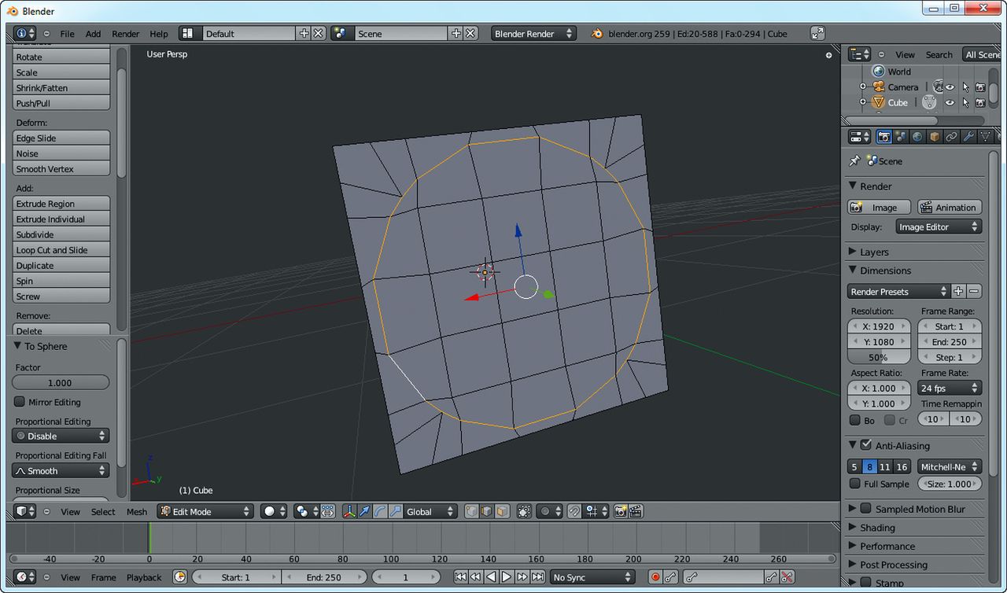This screenshot has width=1007, height=593.
Task: Toggle limit selection to visible
Action: (x=524, y=511)
